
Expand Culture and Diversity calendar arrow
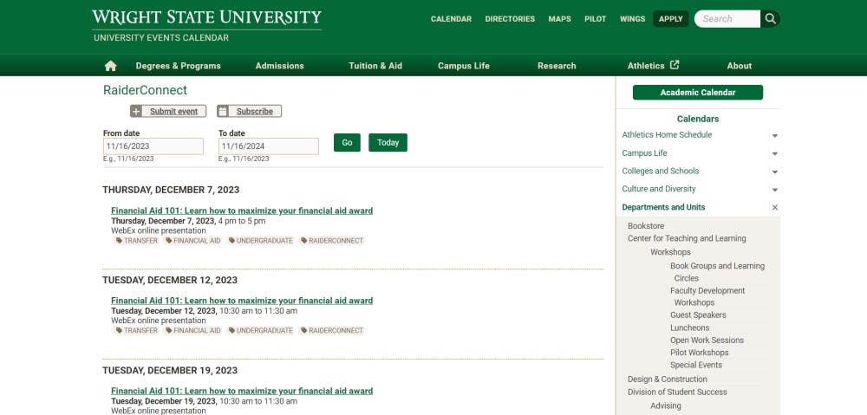[x=774, y=190]
